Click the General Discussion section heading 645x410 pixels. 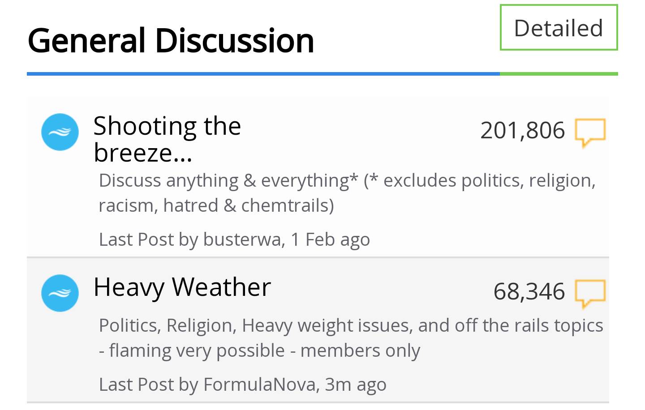coord(171,40)
